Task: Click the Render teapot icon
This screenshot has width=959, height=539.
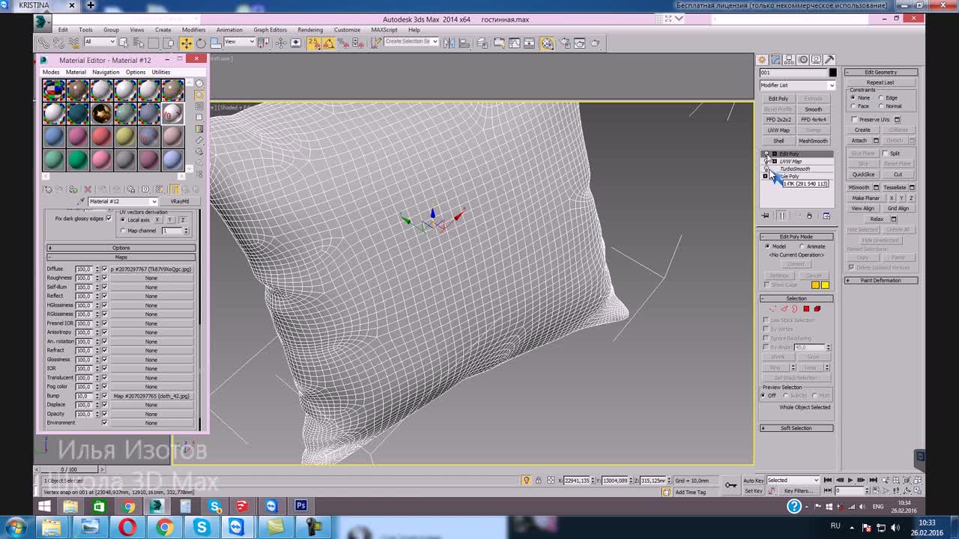Action: (x=595, y=43)
